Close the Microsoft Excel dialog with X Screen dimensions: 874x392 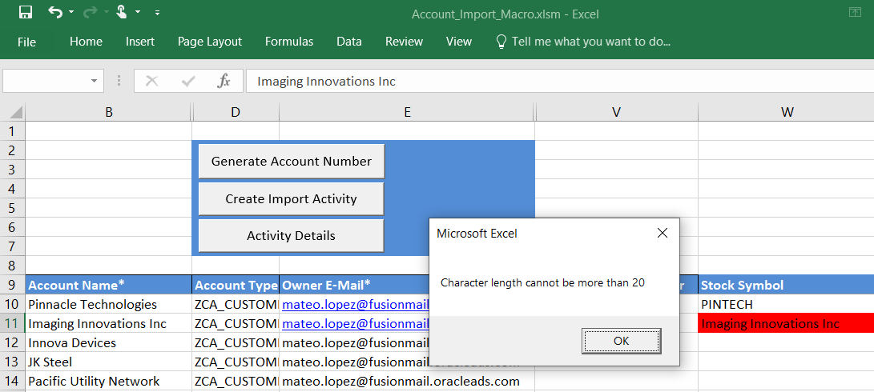662,234
